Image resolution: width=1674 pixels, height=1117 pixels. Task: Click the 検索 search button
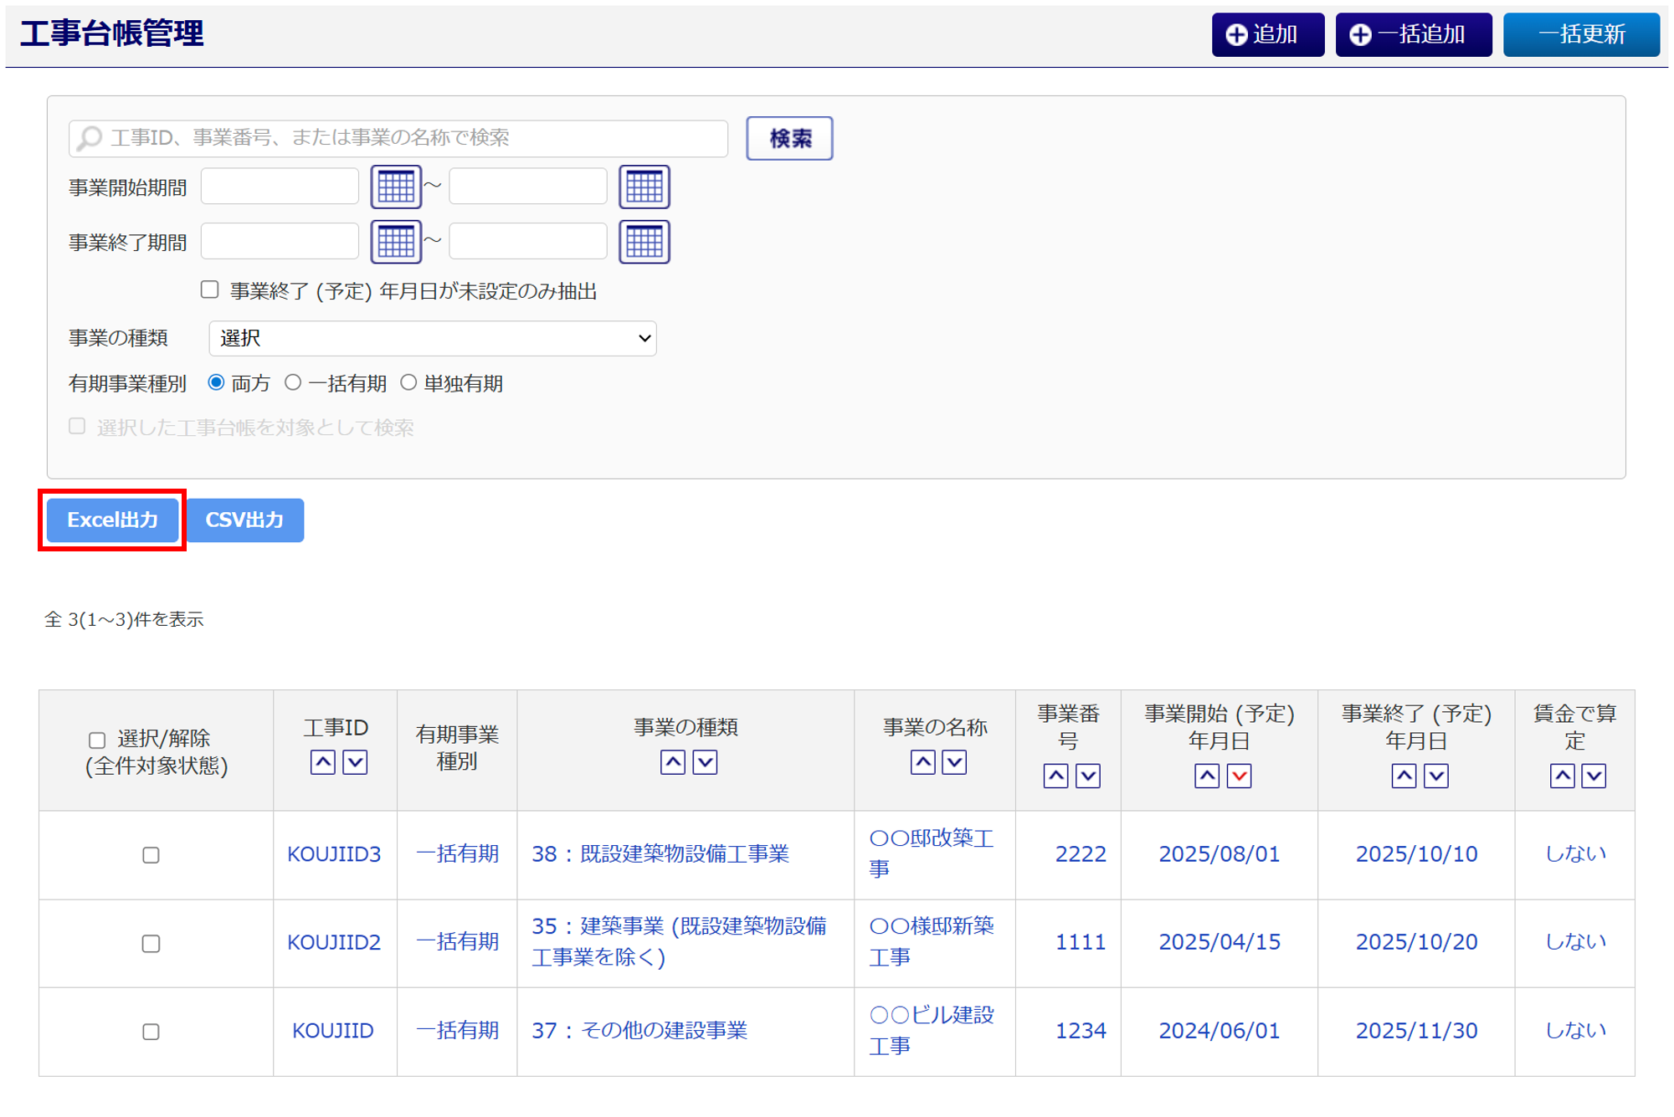click(x=788, y=138)
